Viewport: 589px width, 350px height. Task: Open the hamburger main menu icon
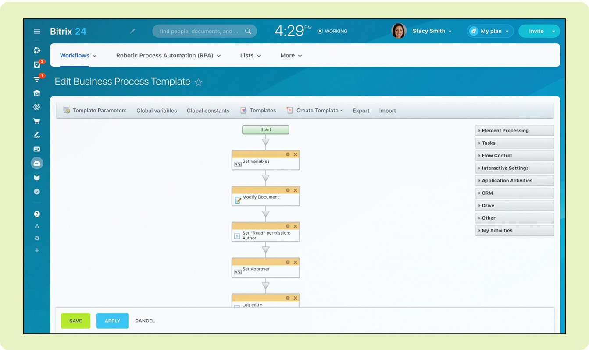(x=37, y=32)
